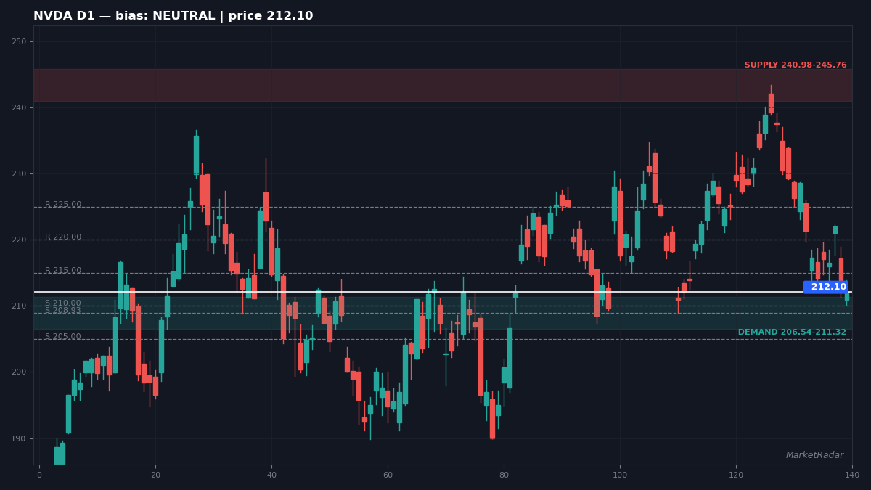Click the 60 bar index axis tick
Viewport: 871px width, 490px height.
point(388,475)
